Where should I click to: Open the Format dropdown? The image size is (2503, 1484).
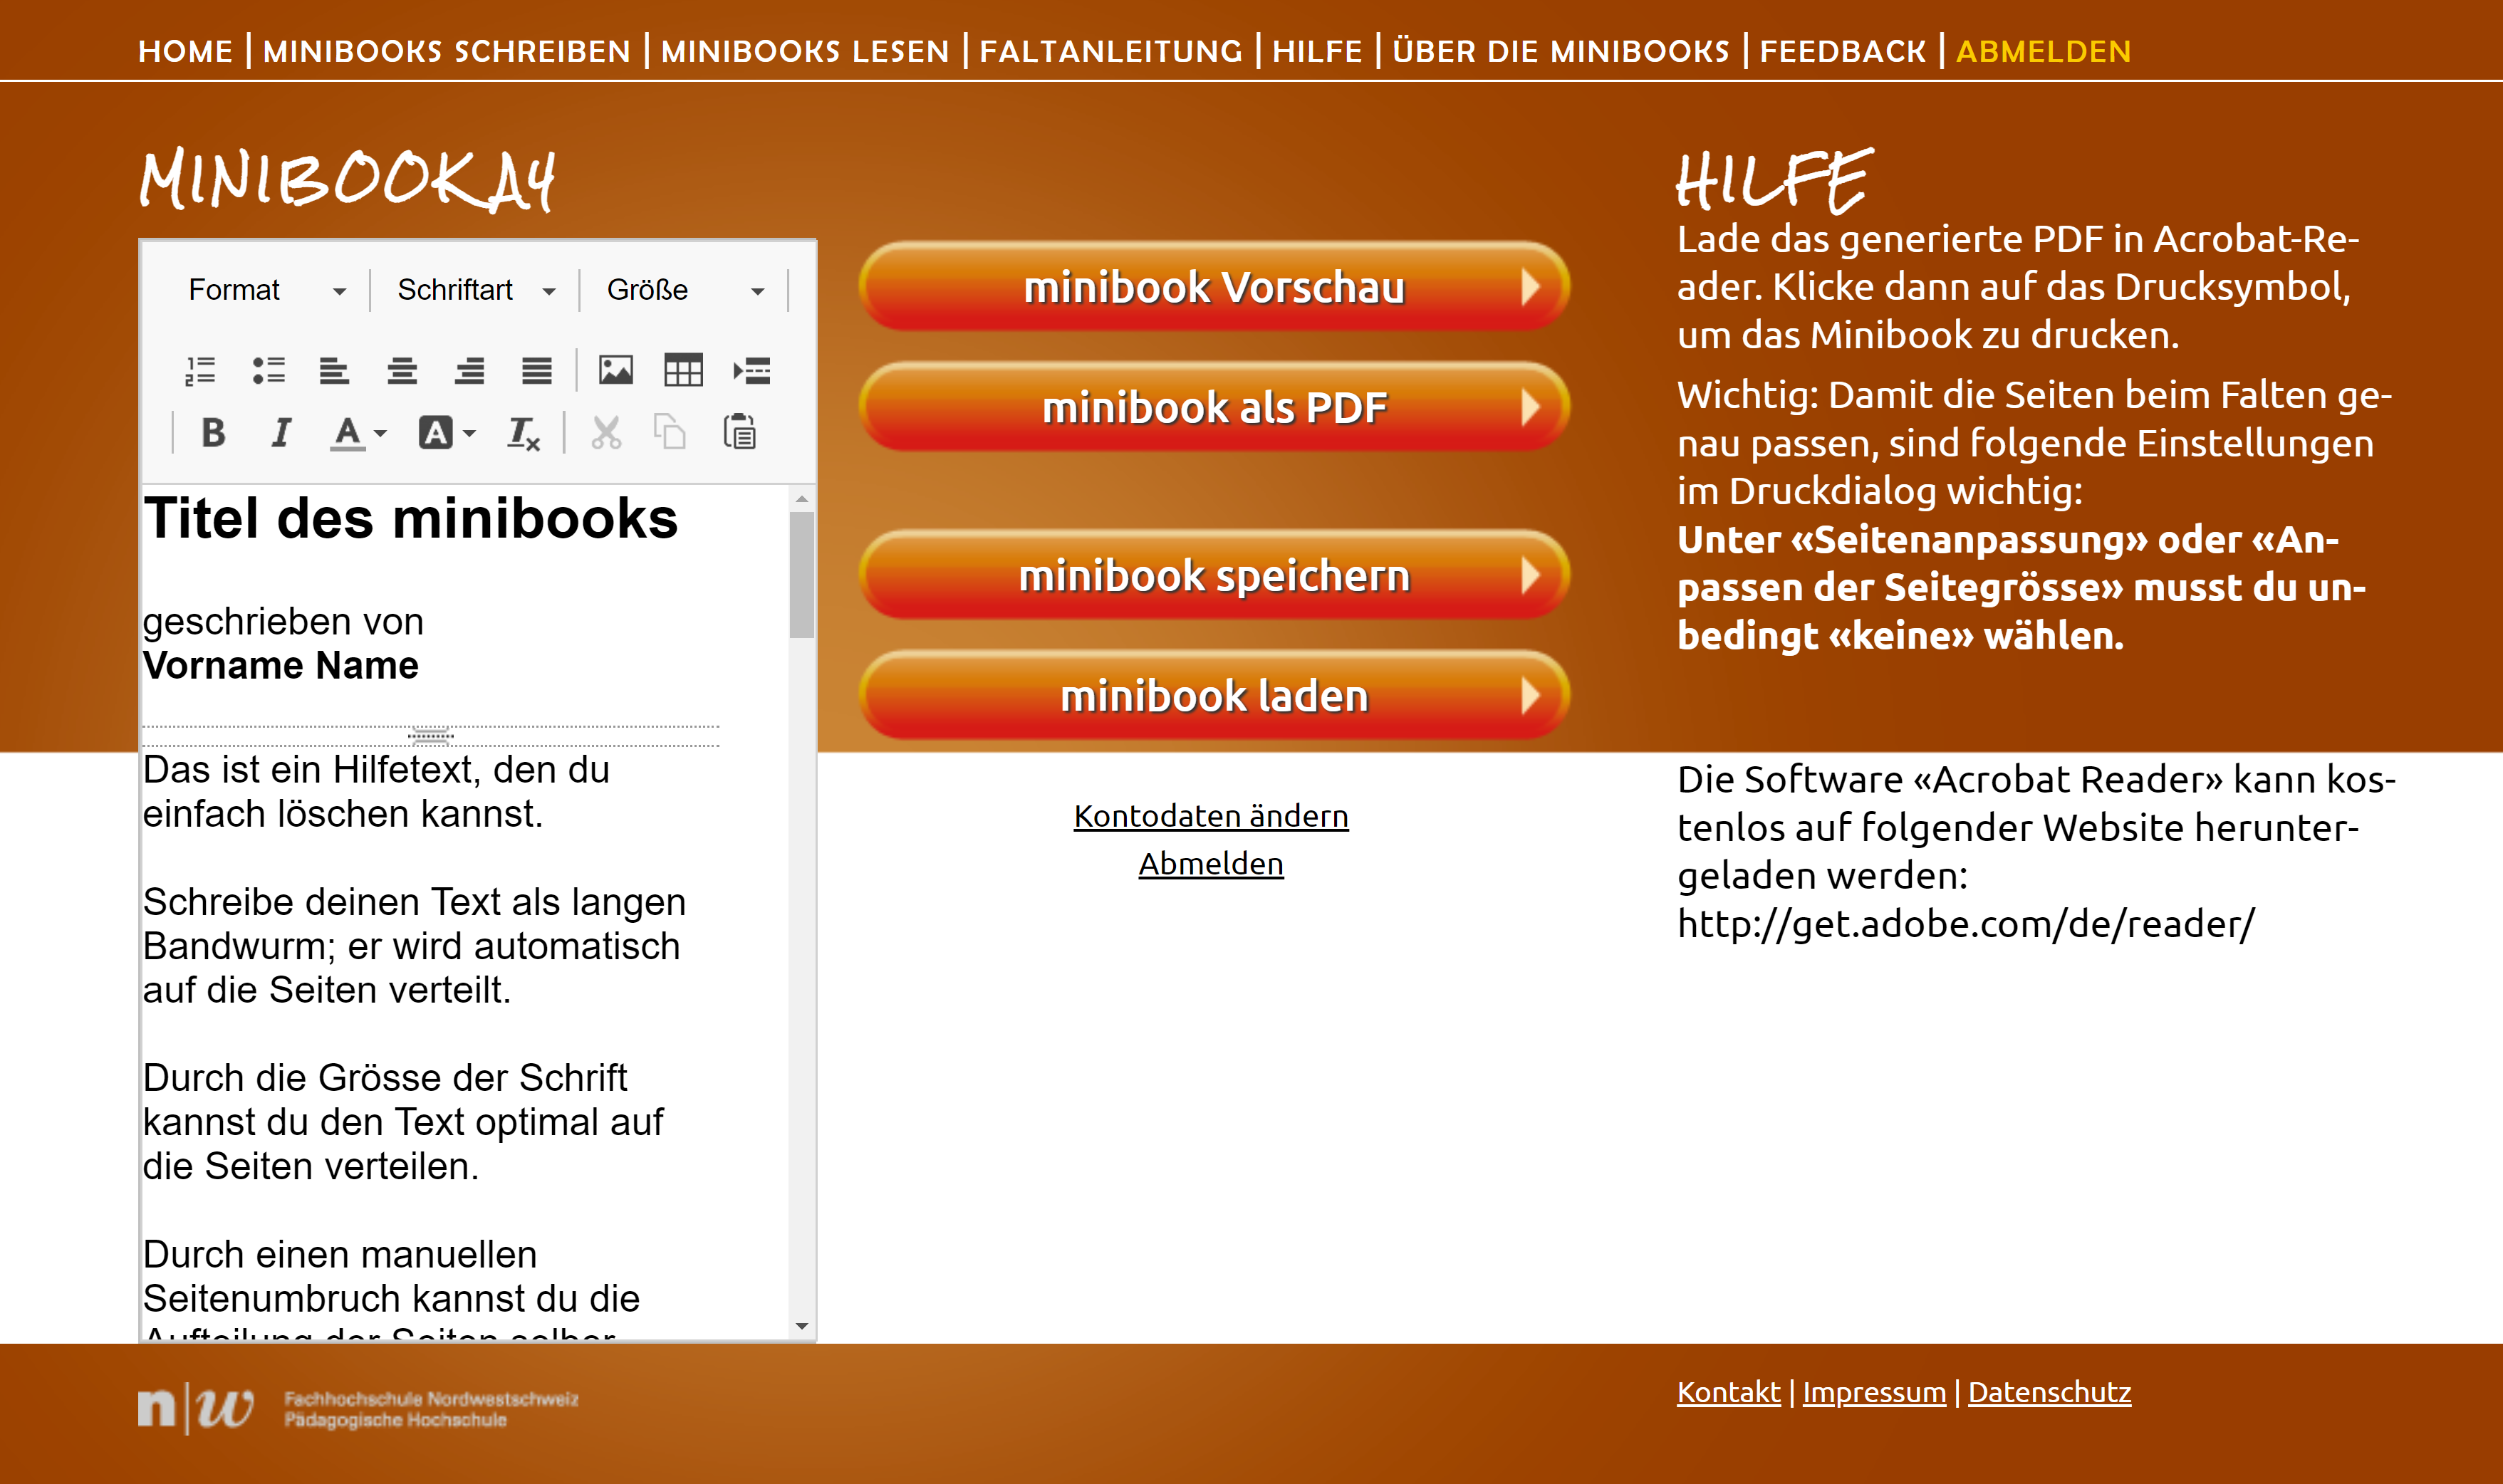(266, 290)
